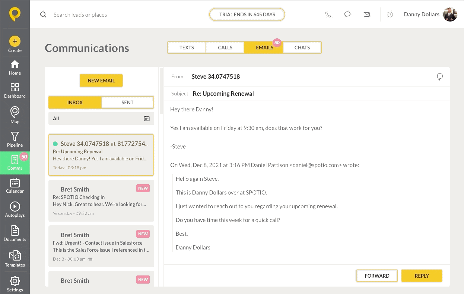
Task: Click the FORWARD button
Action: [377, 276]
